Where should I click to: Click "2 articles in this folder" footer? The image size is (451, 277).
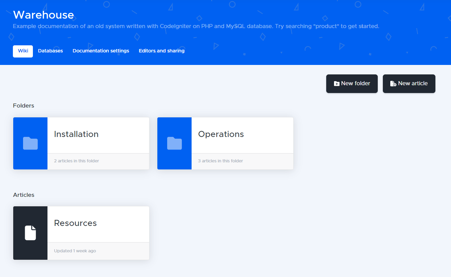[x=77, y=161]
